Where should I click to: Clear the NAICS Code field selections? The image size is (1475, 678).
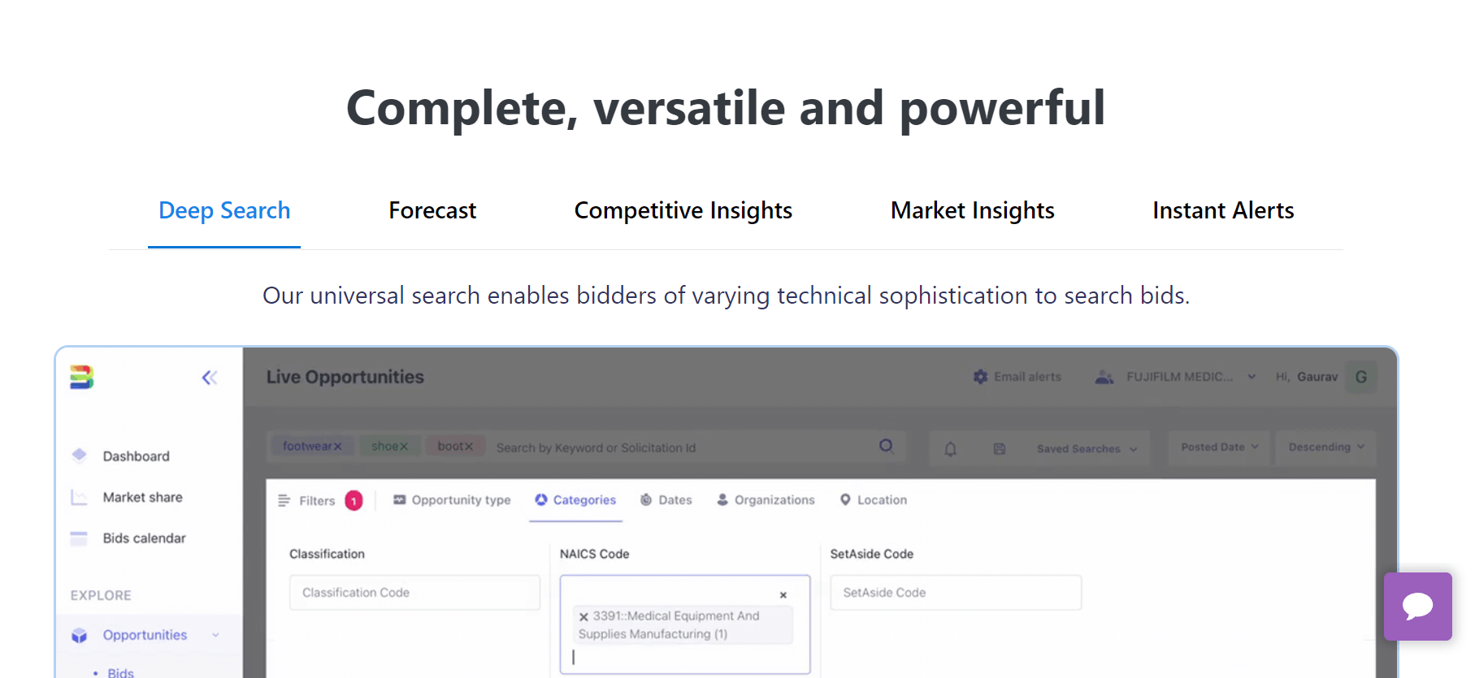tap(783, 595)
